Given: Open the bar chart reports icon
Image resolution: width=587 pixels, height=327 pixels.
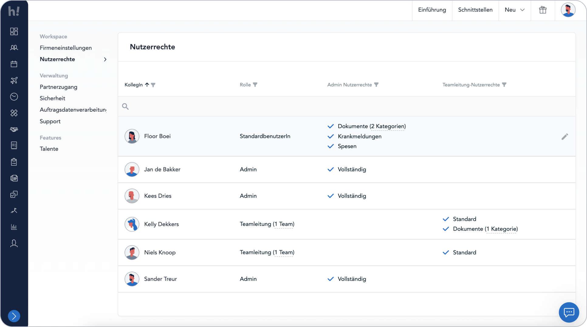Looking at the screenshot, I should (14, 227).
